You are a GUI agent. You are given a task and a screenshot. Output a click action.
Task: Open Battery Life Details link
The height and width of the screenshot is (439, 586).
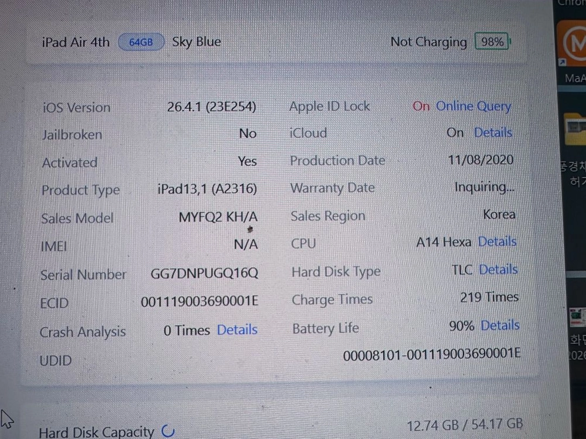(500, 325)
